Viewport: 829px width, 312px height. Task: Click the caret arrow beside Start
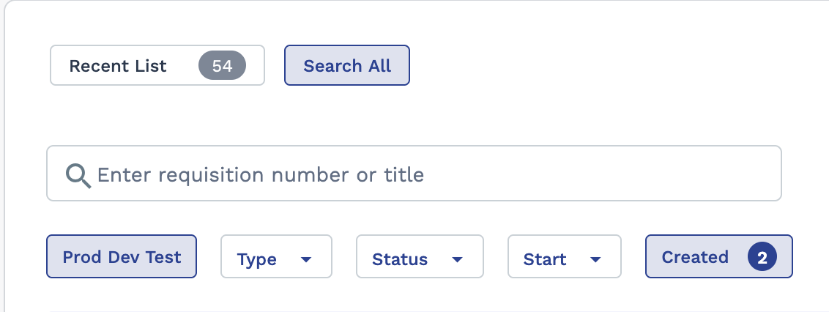pyautogui.click(x=595, y=259)
